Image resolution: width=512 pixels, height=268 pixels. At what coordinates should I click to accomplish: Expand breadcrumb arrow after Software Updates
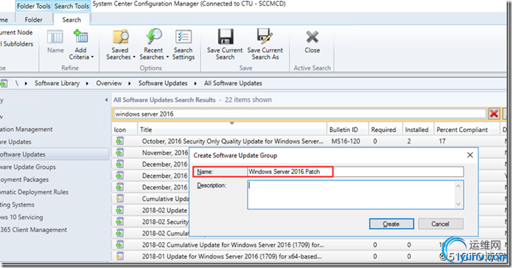tap(195, 84)
